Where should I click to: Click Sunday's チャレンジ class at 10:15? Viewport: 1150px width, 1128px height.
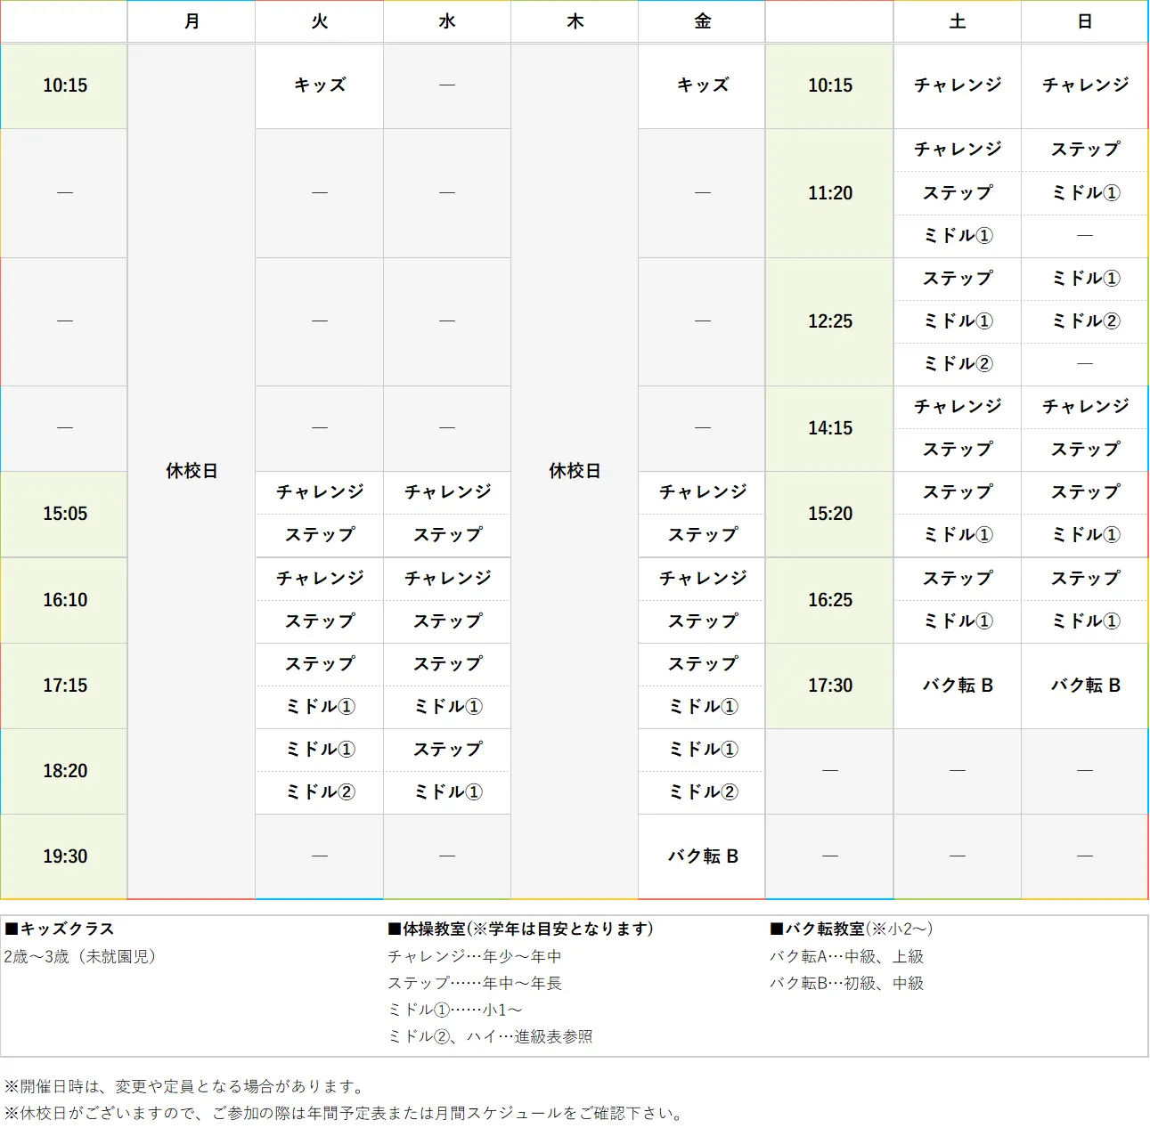click(1083, 85)
